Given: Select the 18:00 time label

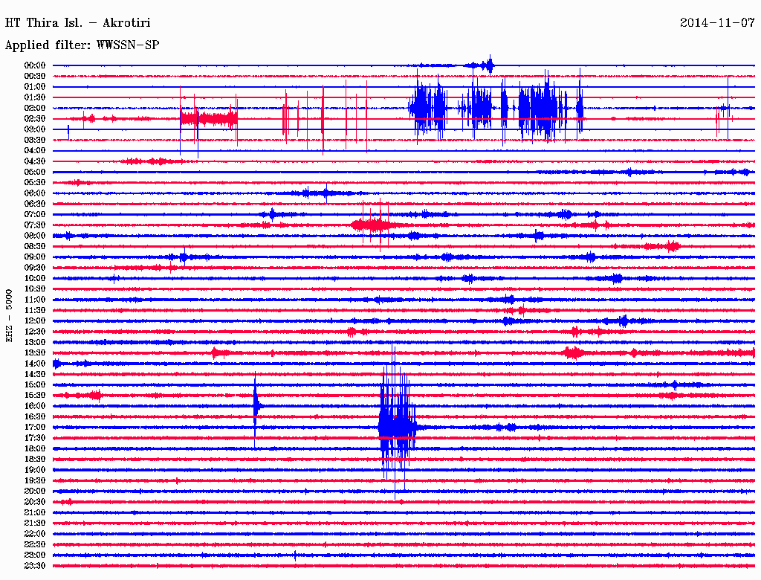Looking at the screenshot, I should [35, 448].
